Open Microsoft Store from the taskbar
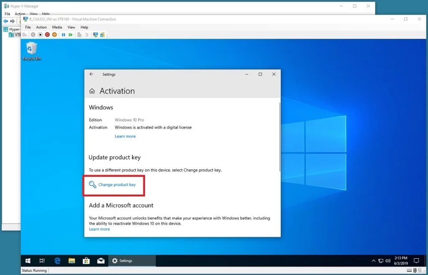Screen dimensions: 428x275 click(x=86, y=261)
